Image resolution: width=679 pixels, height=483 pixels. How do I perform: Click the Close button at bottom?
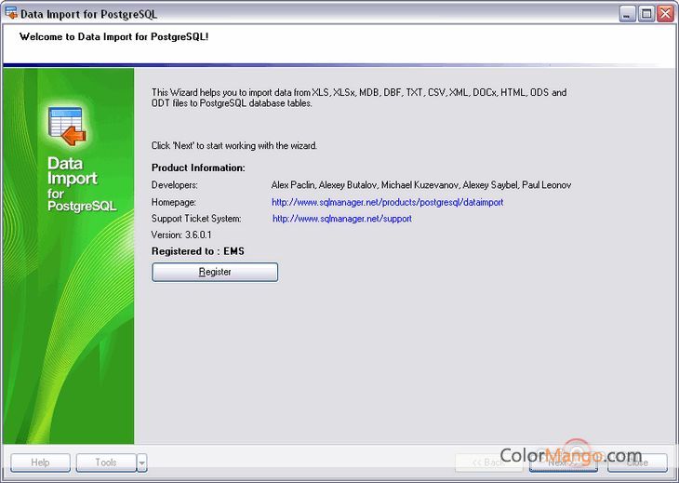(x=637, y=463)
